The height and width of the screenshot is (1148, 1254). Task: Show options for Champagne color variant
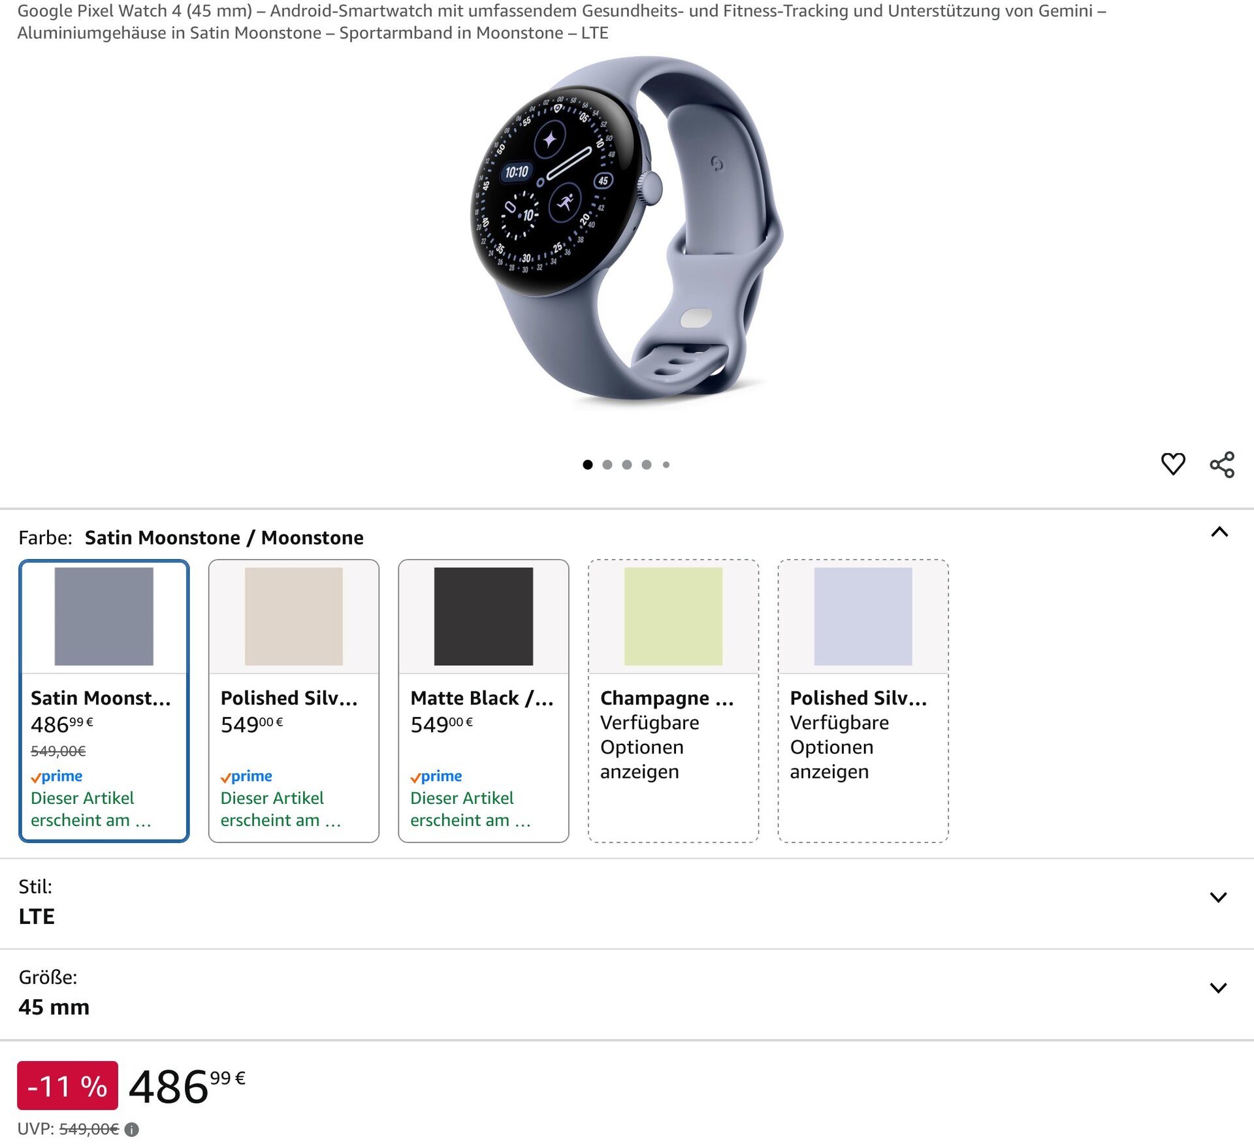coord(673,700)
